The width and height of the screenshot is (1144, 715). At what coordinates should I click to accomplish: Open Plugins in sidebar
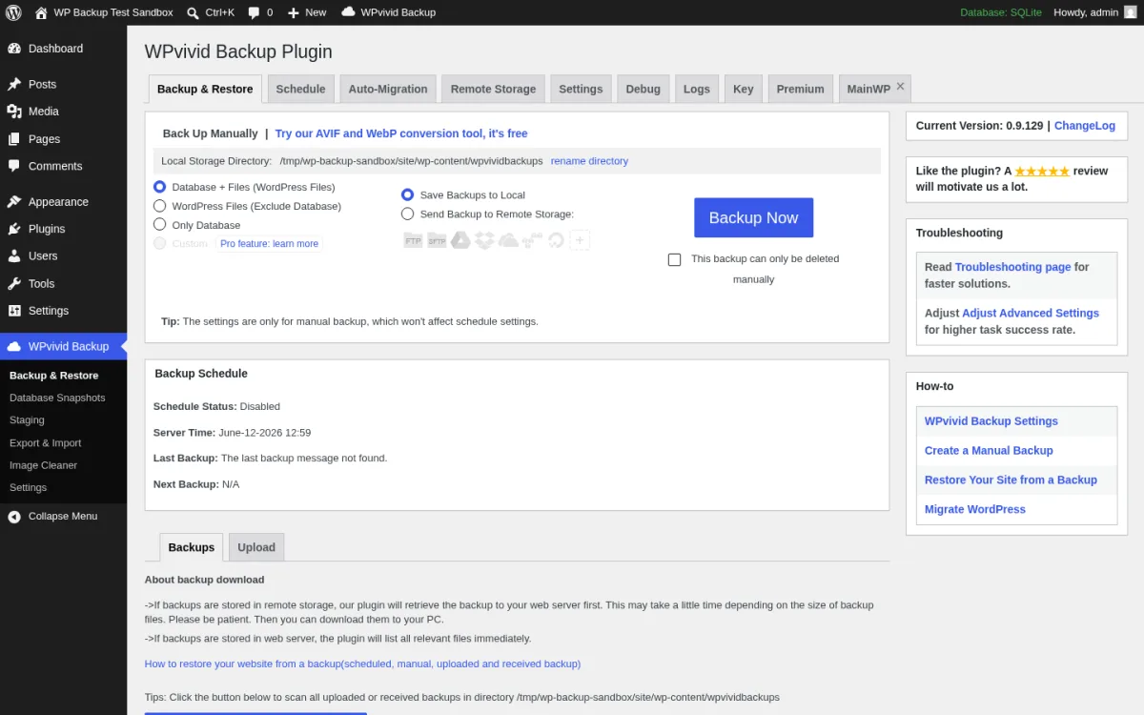(x=63, y=229)
